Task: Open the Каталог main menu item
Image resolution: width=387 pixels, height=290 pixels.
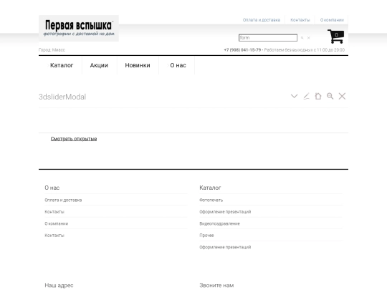Action: [62, 65]
